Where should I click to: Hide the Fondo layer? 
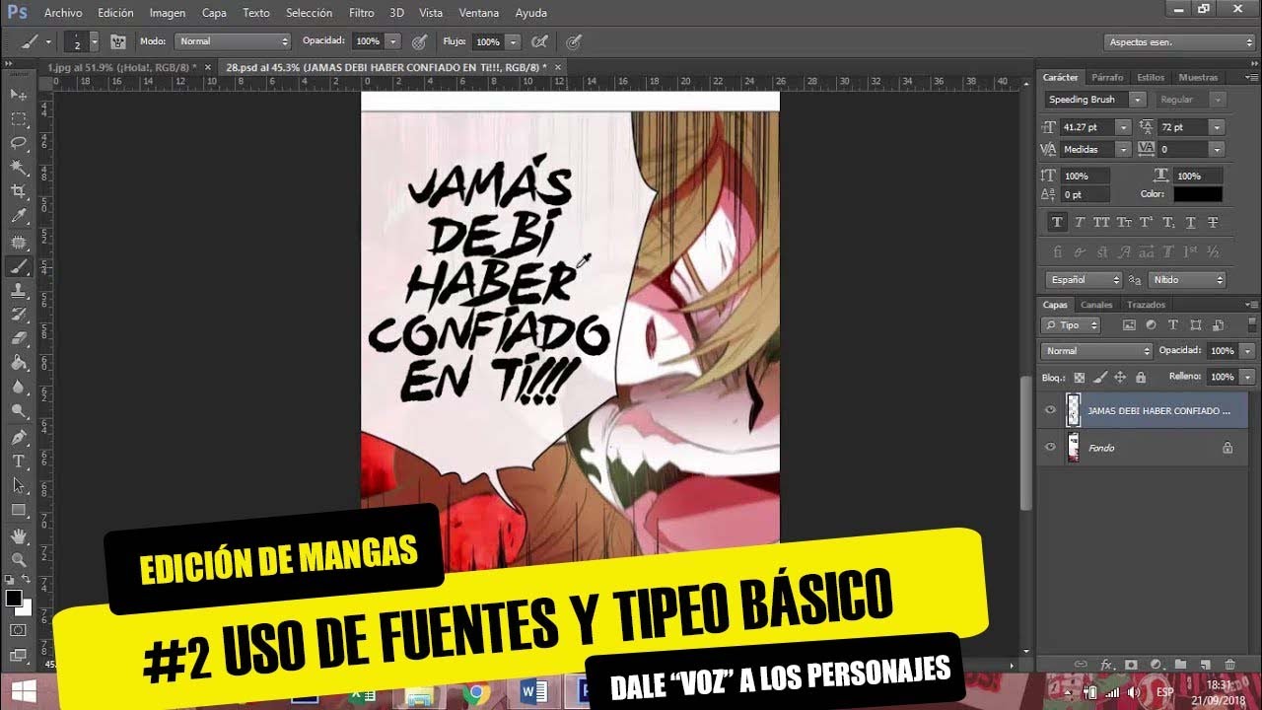pyautogui.click(x=1050, y=448)
